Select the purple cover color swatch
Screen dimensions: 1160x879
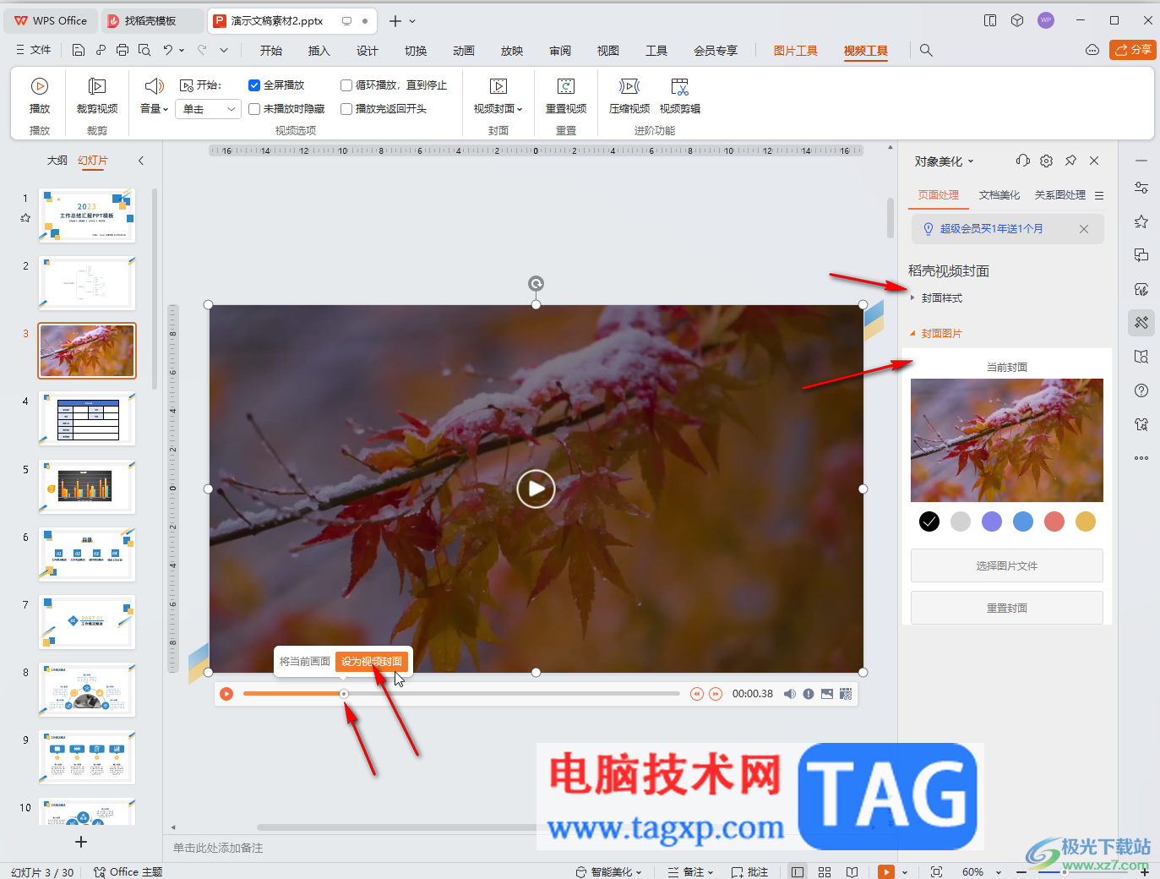click(992, 521)
